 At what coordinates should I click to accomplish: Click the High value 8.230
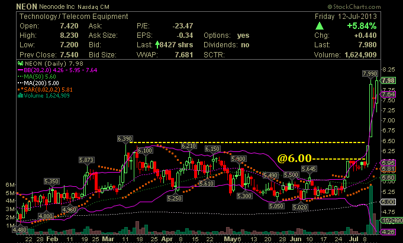(69, 35)
